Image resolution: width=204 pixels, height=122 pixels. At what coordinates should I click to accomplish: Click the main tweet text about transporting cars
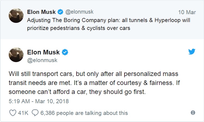pyautogui.click(x=94, y=83)
